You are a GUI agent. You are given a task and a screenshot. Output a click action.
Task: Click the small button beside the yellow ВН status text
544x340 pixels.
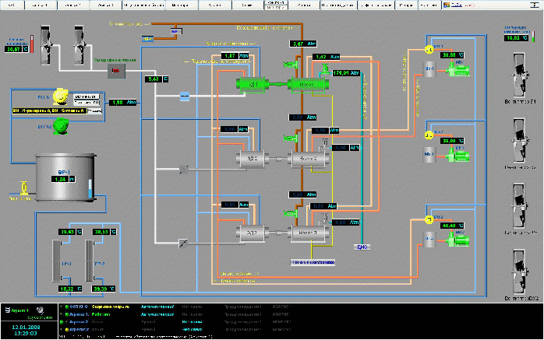tap(94, 110)
